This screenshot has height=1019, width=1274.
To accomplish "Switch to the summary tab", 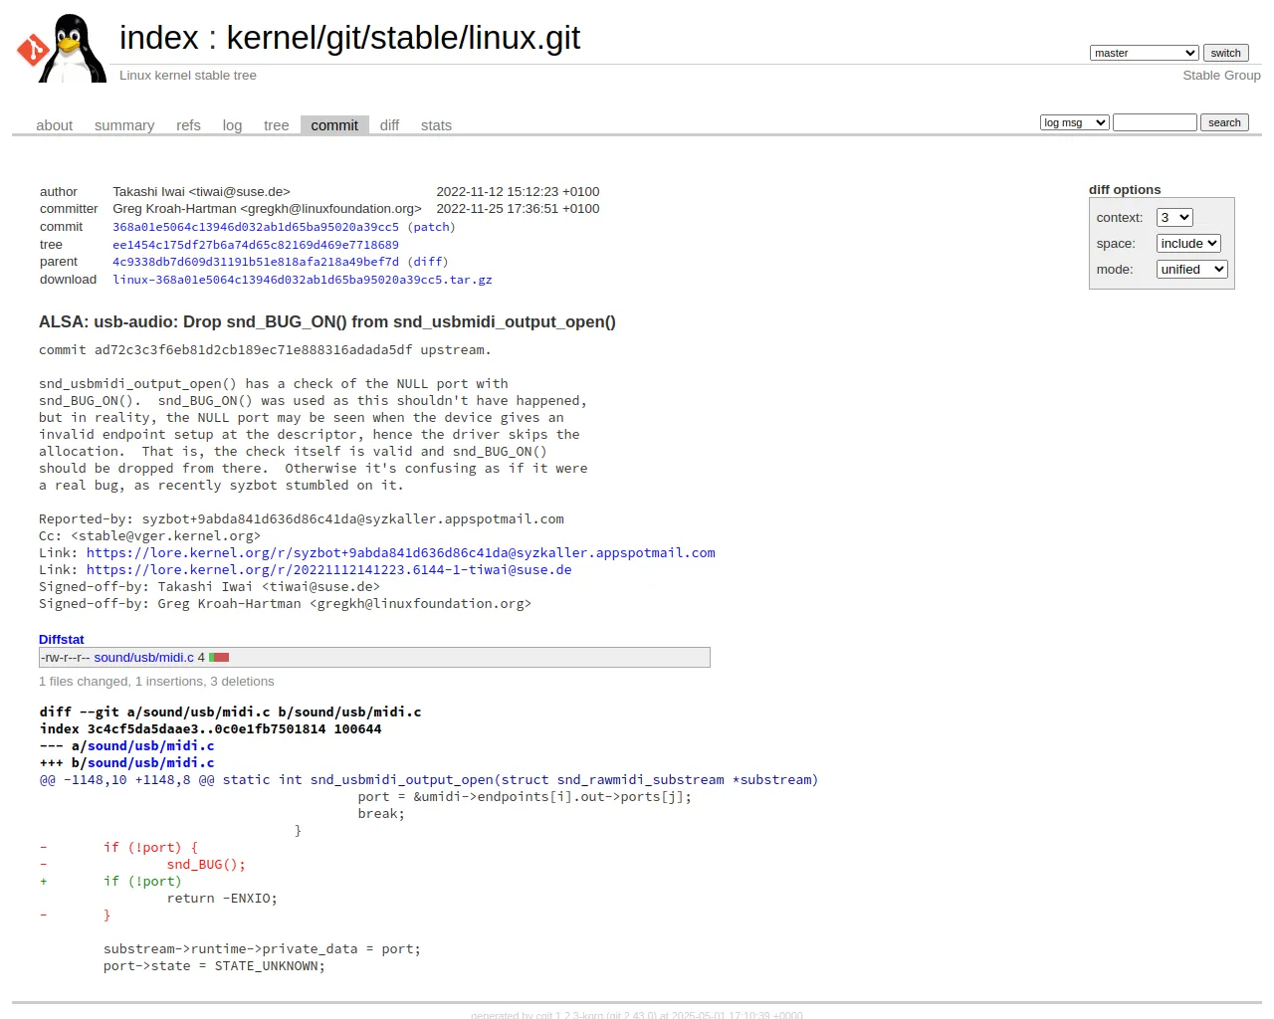I will (x=124, y=125).
